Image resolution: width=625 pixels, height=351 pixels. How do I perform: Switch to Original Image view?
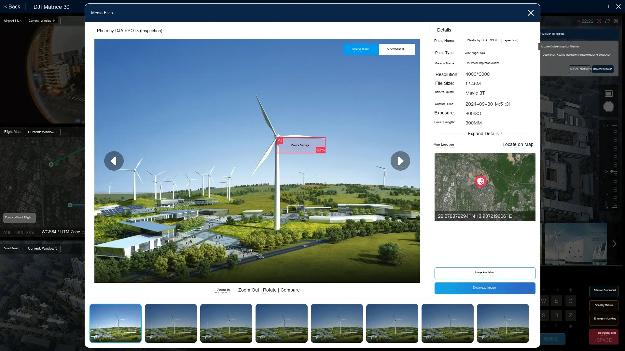361,49
